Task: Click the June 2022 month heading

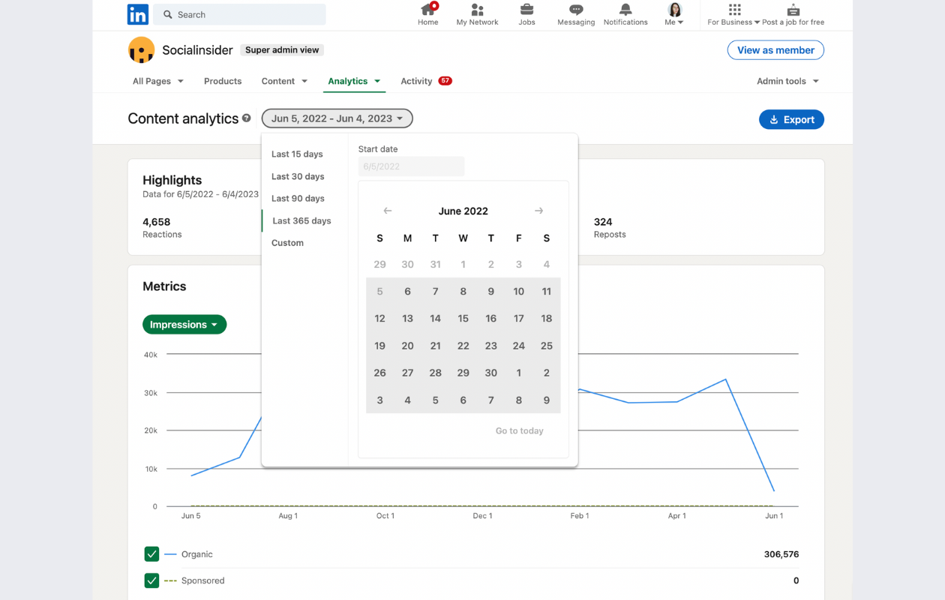Action: coord(463,211)
